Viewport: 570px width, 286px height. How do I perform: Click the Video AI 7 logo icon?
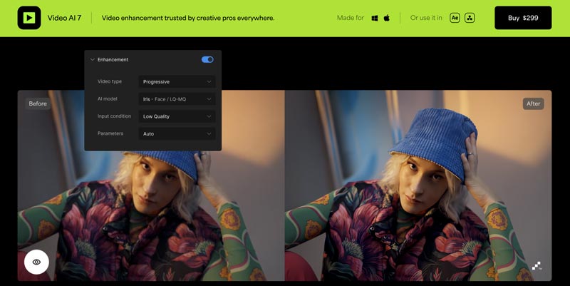pyautogui.click(x=29, y=18)
